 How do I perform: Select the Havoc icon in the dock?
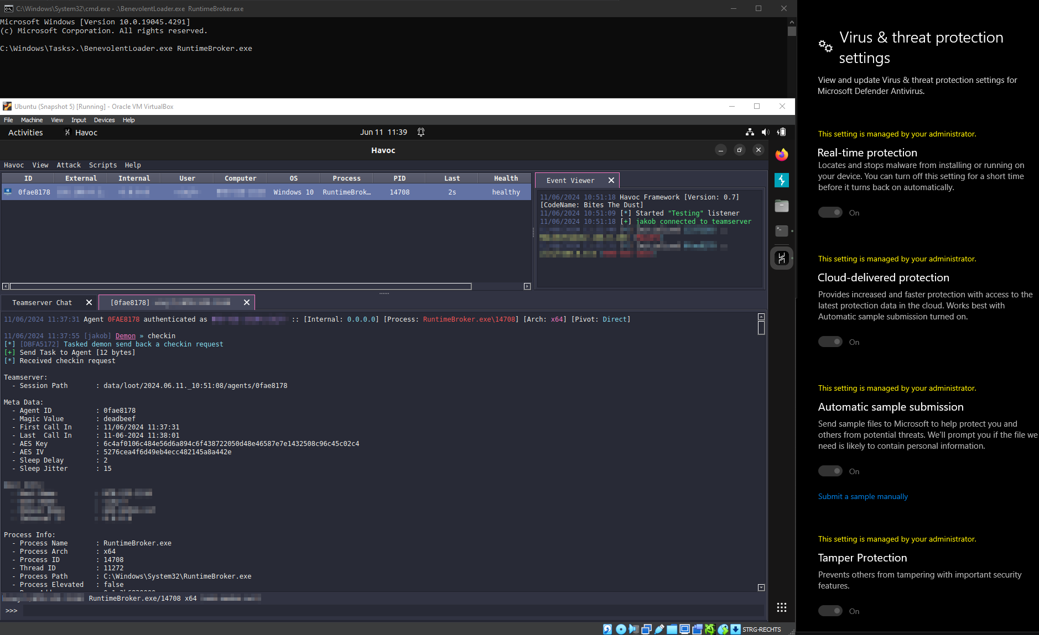[781, 258]
